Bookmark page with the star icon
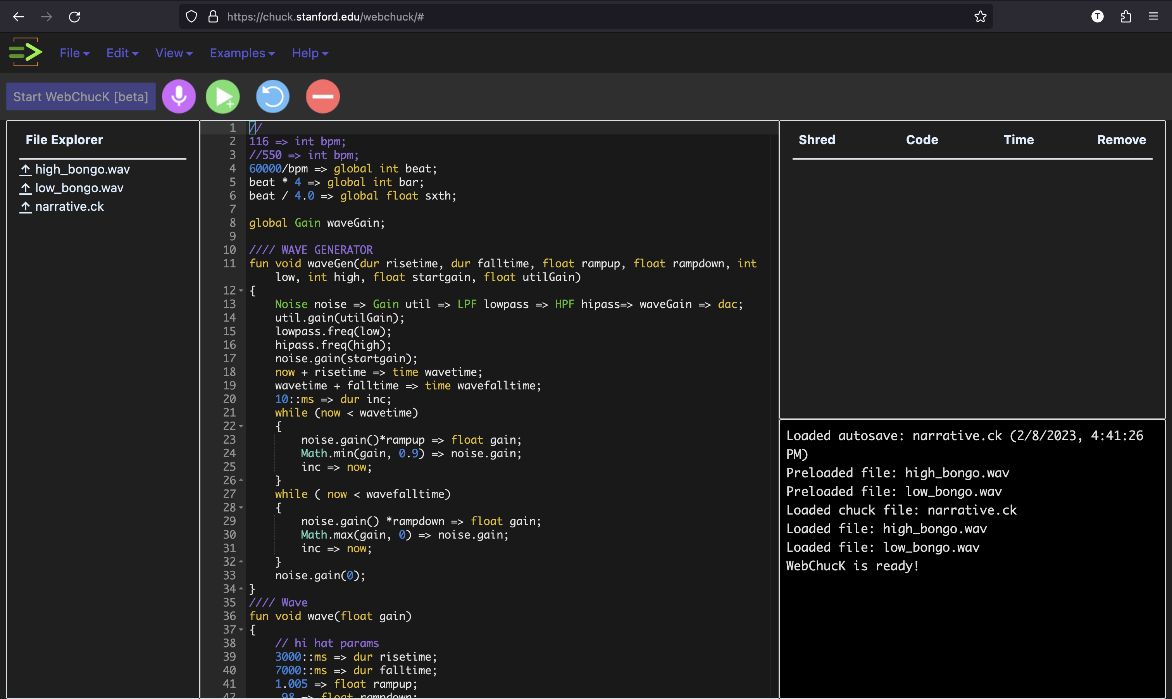 click(x=980, y=17)
